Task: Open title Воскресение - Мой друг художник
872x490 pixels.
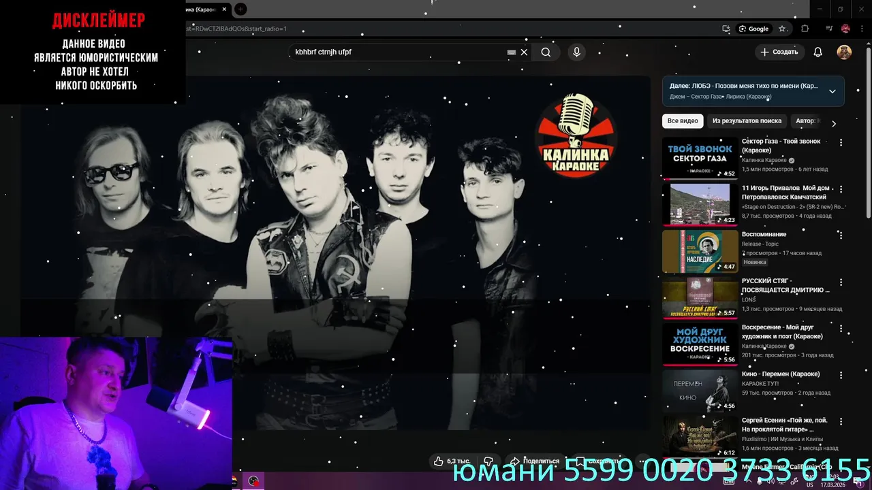Action: (782, 331)
